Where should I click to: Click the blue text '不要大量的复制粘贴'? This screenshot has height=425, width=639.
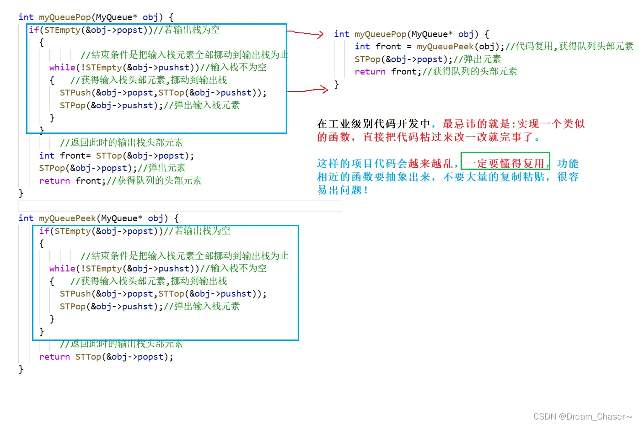coord(494,177)
